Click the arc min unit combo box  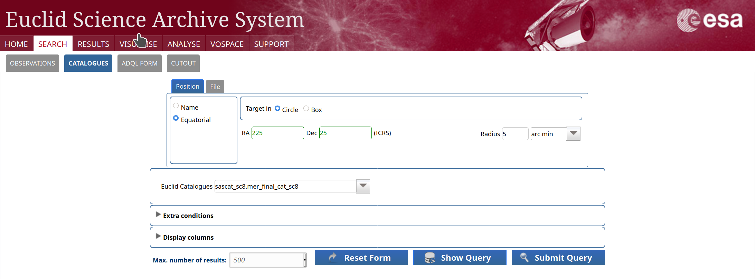pyautogui.click(x=548, y=134)
